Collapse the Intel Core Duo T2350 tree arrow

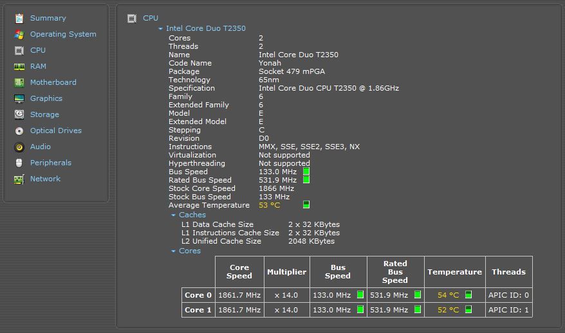[x=161, y=28]
